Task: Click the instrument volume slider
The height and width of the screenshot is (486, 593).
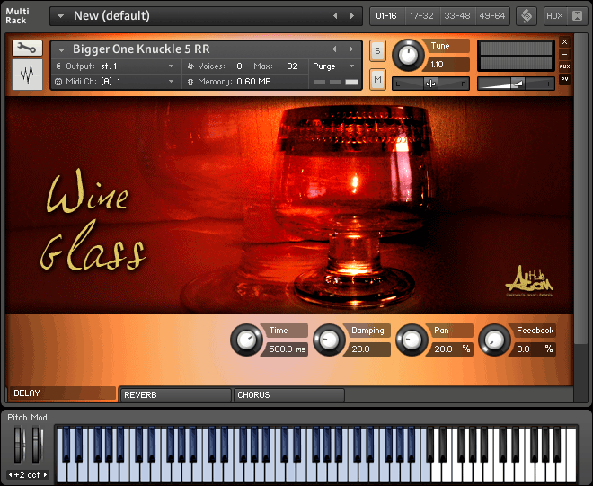Action: click(x=516, y=84)
